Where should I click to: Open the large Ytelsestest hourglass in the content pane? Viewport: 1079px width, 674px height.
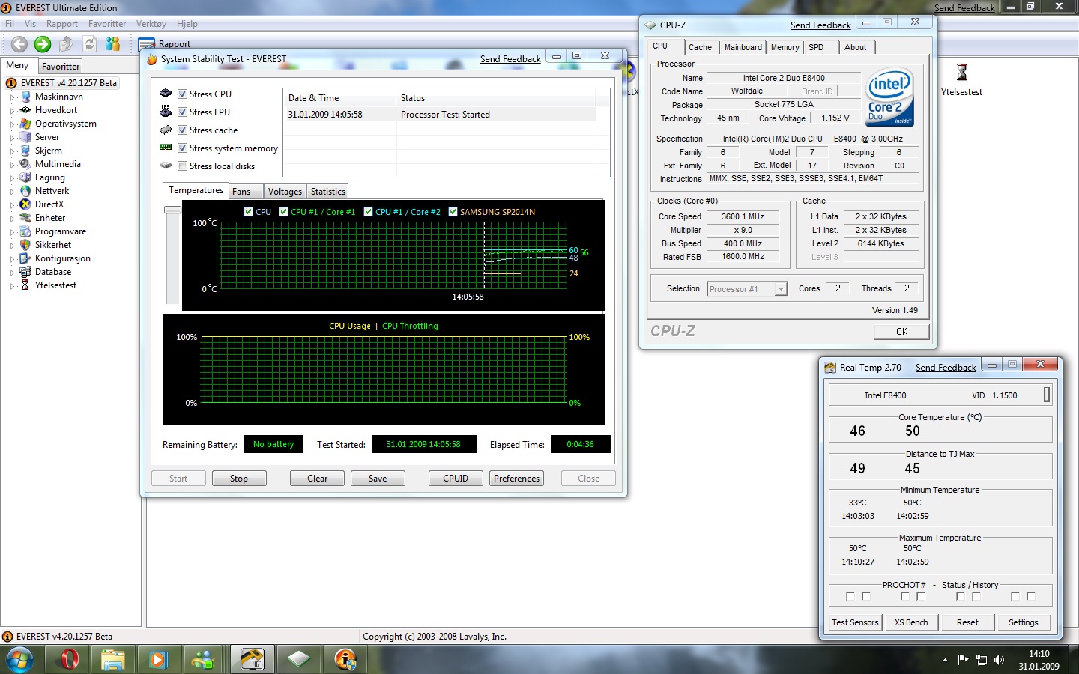[962, 73]
